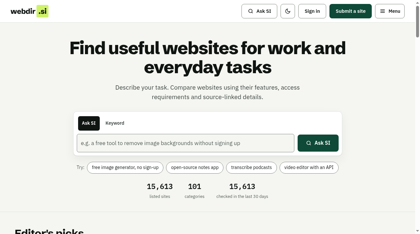420x234 pixels.
Task: Click the Sign in button
Action: pos(312,11)
